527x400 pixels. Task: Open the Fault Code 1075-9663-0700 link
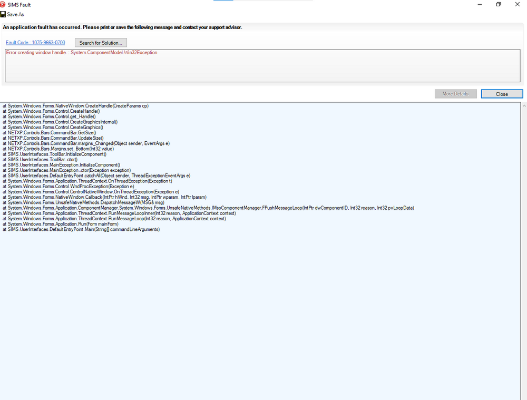point(35,43)
